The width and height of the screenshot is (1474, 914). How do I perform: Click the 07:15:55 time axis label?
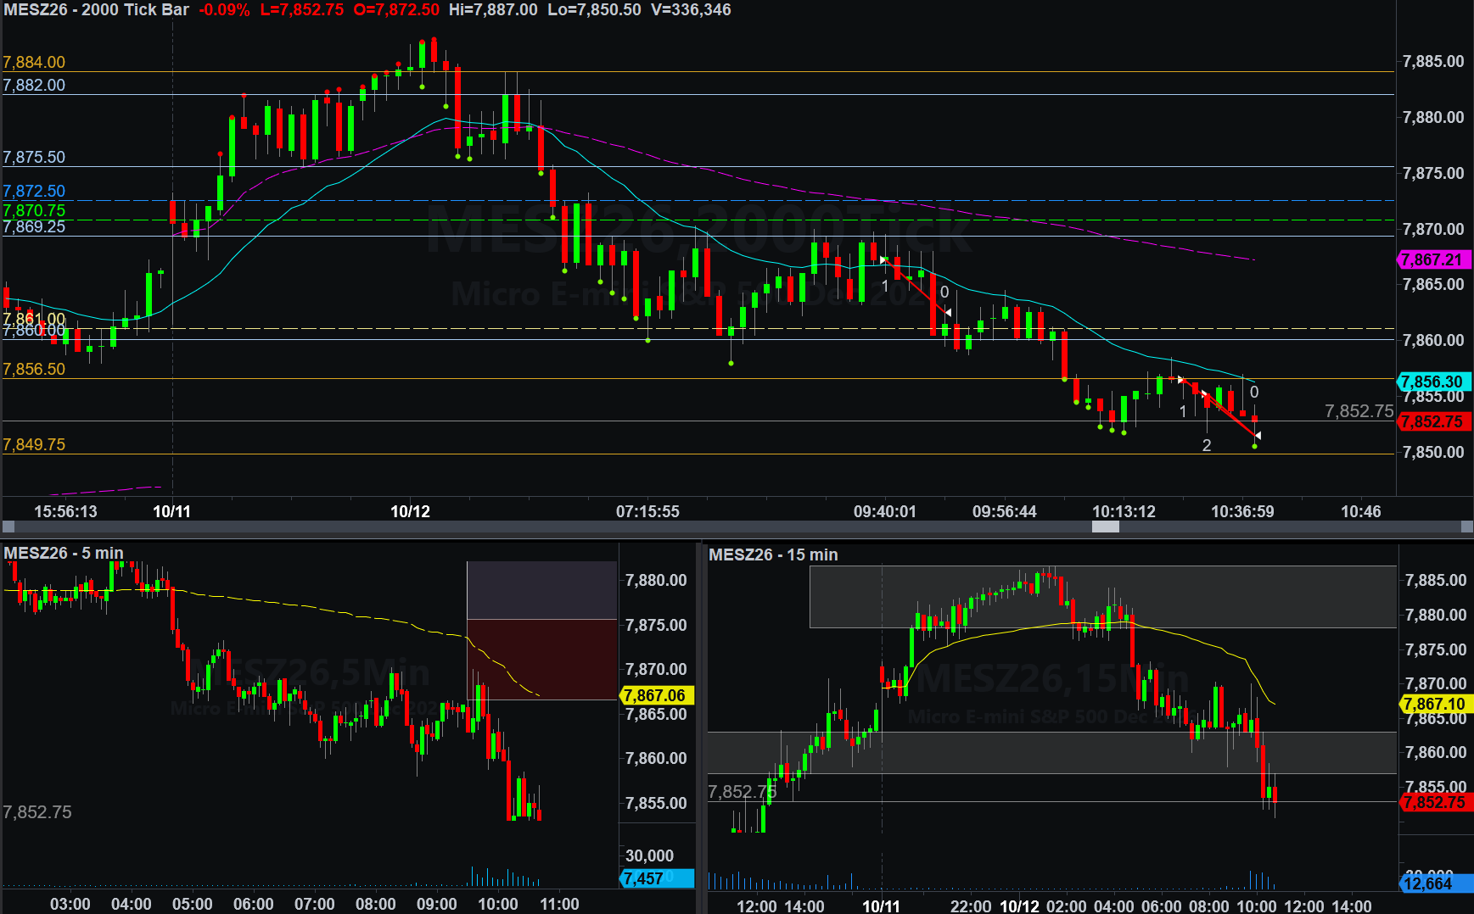[647, 511]
